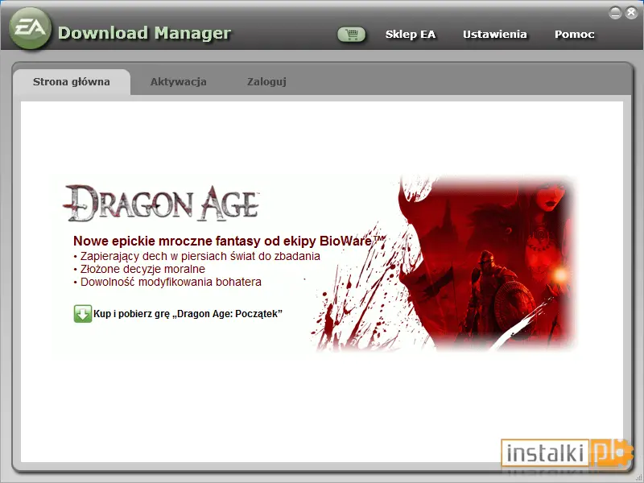
Task: Click the Dragon Age red artwork image
Action: click(446, 263)
